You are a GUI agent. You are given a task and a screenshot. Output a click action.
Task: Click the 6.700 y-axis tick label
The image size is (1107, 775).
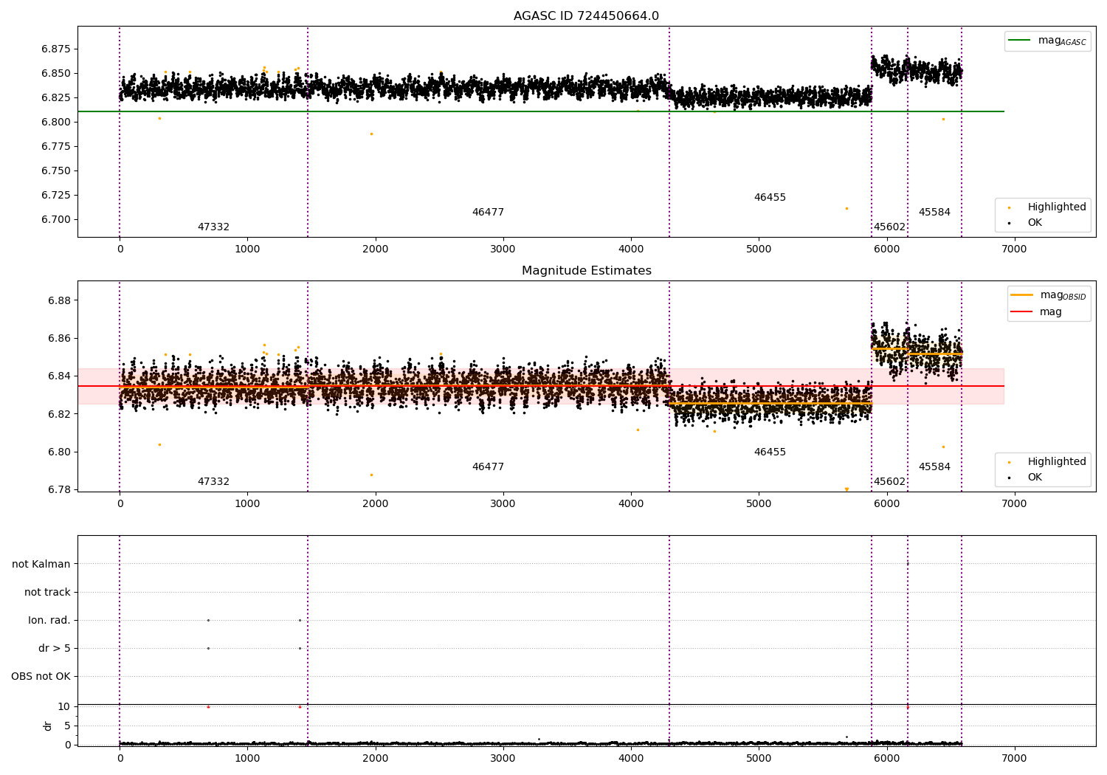click(55, 219)
